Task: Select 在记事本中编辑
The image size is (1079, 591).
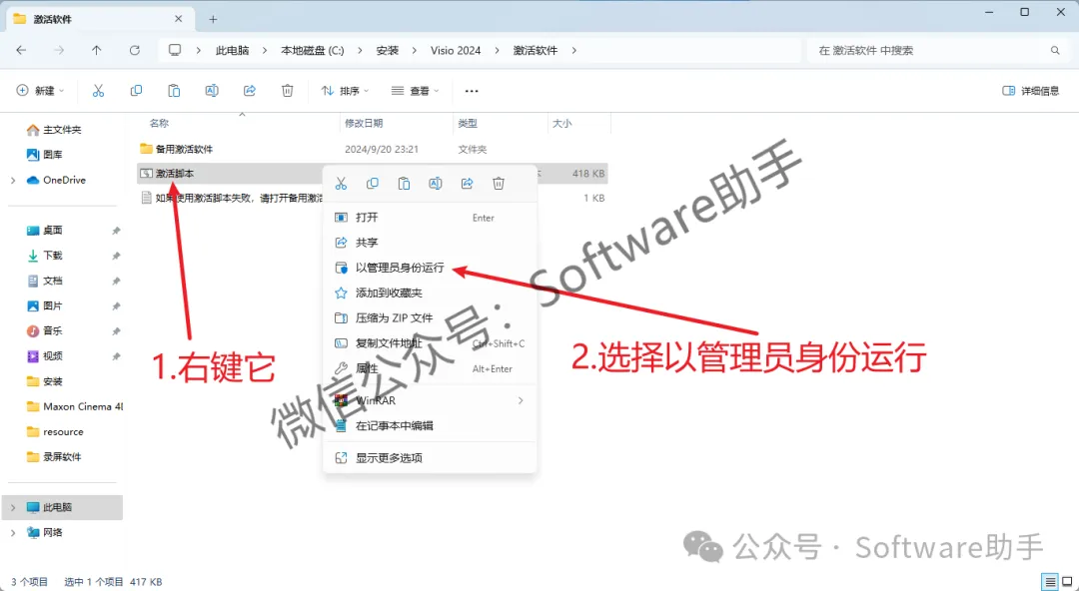Action: [430, 426]
